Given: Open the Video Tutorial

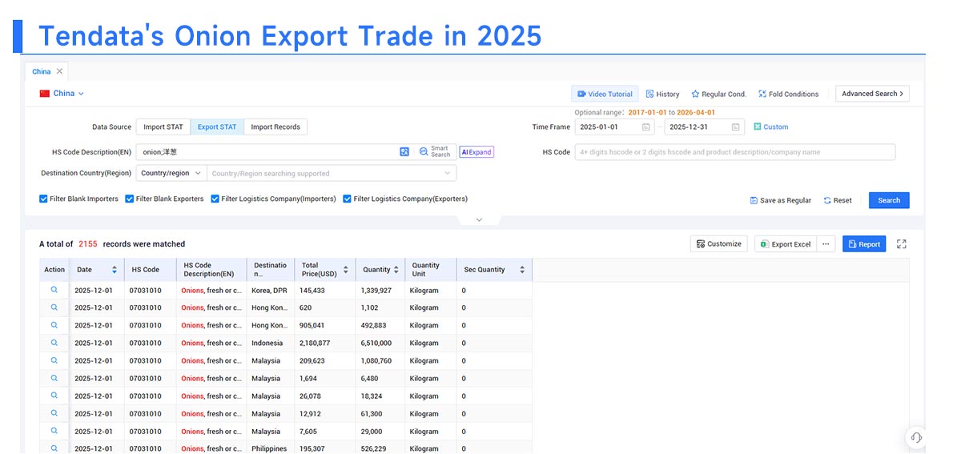Looking at the screenshot, I should 605,94.
